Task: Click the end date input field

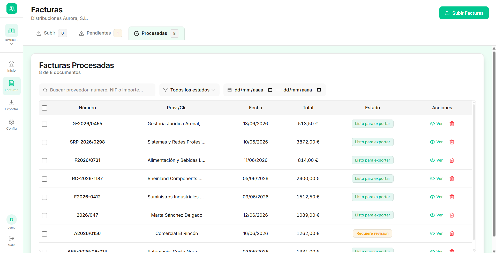Action: click(297, 90)
